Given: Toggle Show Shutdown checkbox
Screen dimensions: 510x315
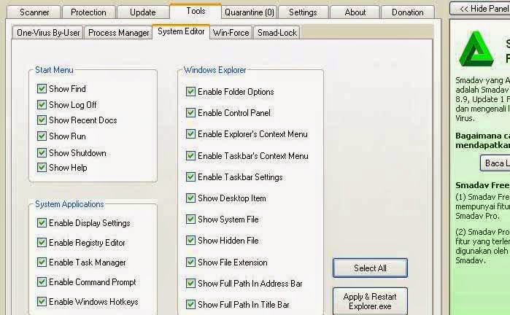Looking at the screenshot, I should point(42,152).
